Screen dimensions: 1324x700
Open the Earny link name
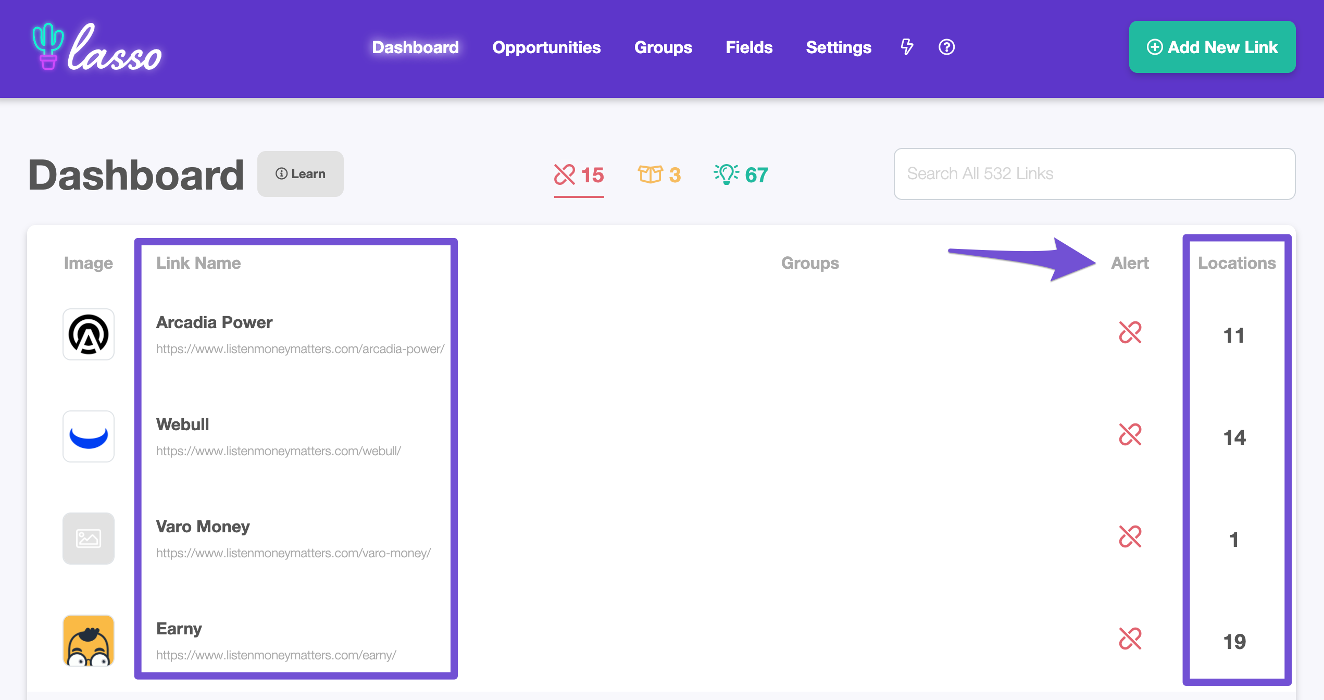click(x=179, y=629)
